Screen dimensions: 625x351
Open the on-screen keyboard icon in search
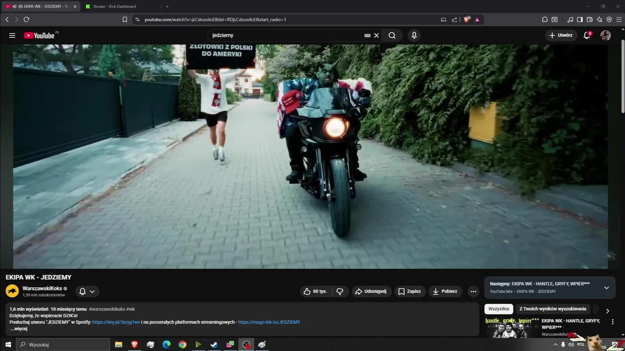point(367,36)
